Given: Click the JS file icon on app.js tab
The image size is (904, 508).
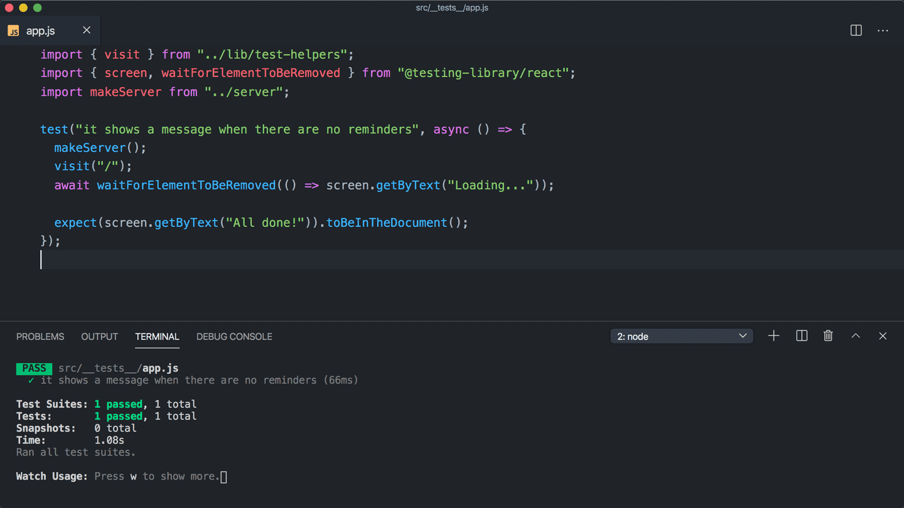Looking at the screenshot, I should [13, 31].
